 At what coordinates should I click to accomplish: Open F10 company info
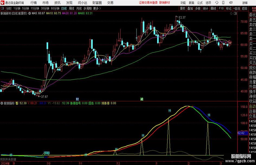[221, 8]
